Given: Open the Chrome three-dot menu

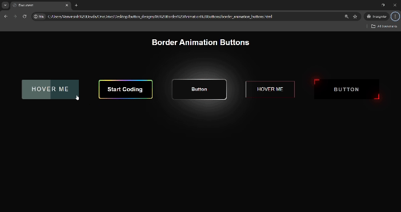Looking at the screenshot, I should (395, 17).
